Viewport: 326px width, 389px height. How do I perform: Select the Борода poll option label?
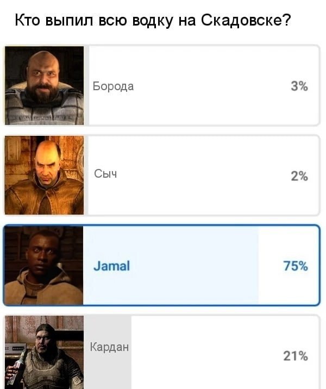pyautogui.click(x=113, y=86)
